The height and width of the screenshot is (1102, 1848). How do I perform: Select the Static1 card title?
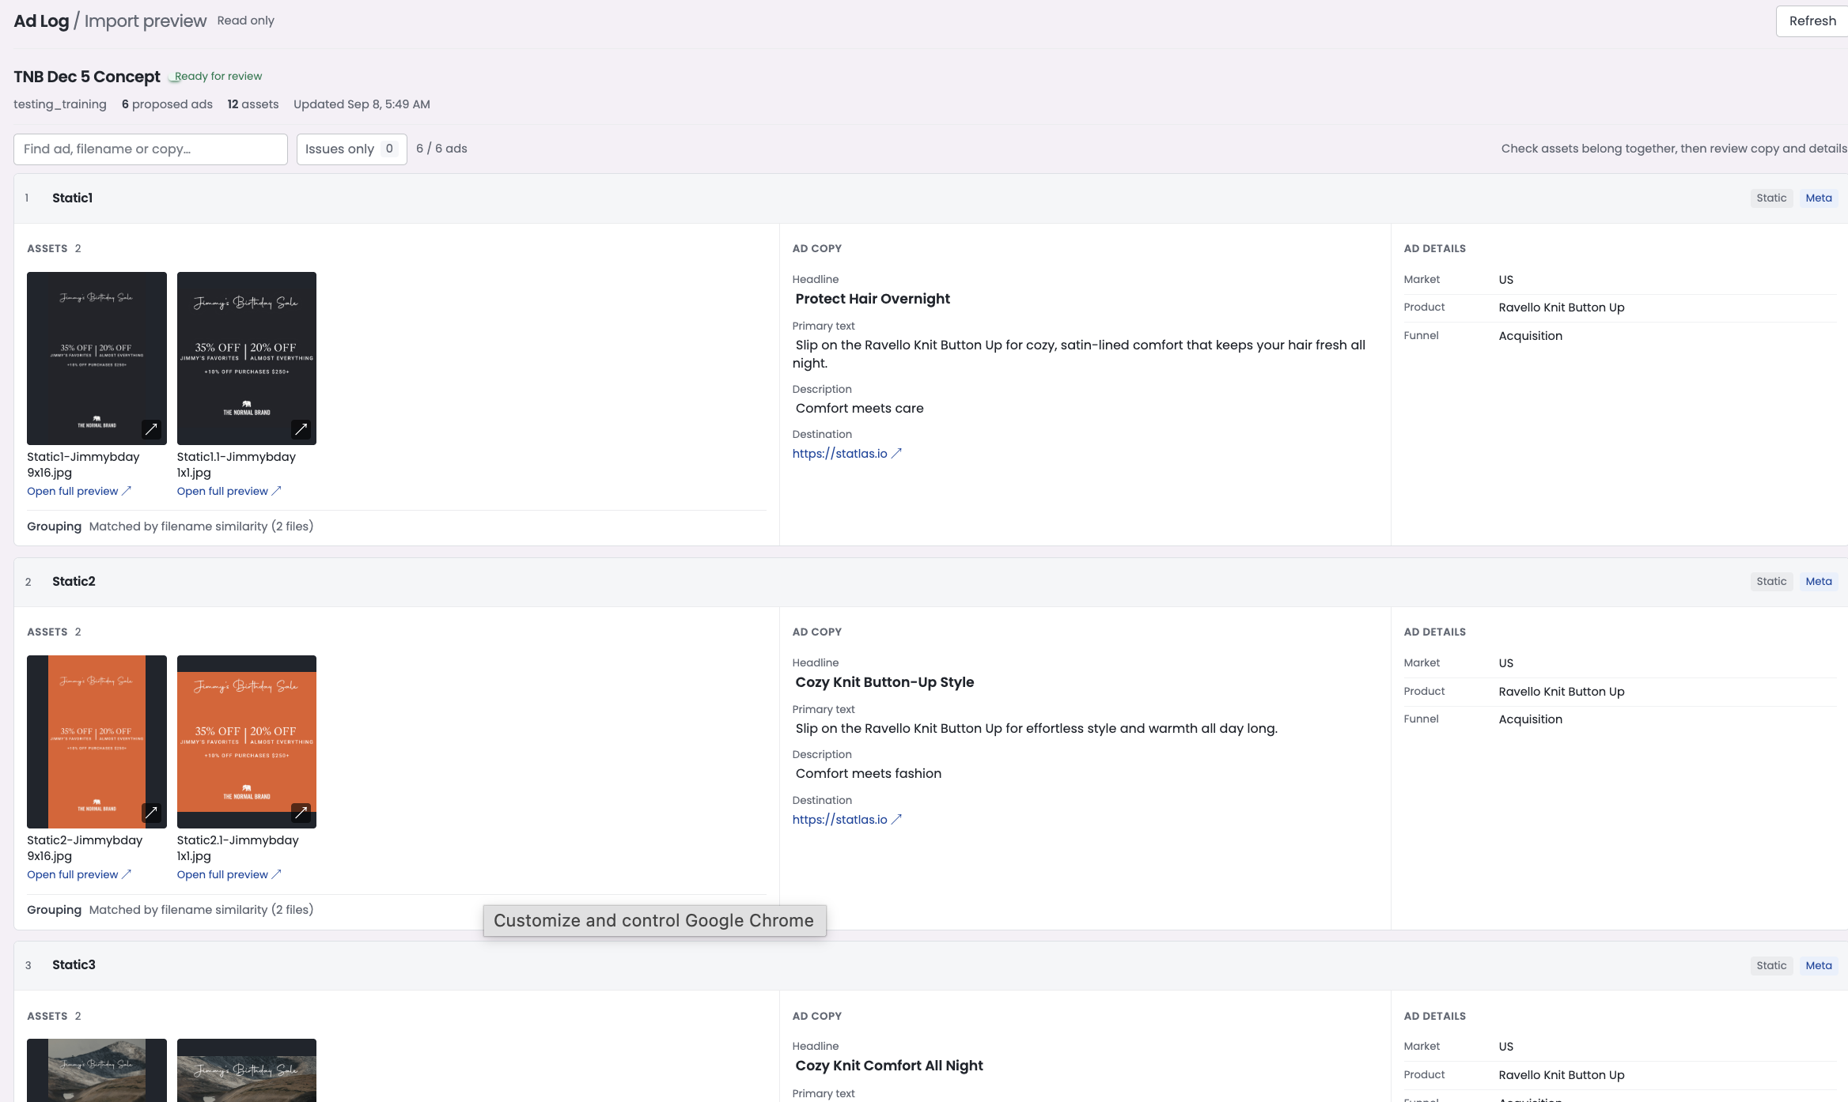coord(72,198)
